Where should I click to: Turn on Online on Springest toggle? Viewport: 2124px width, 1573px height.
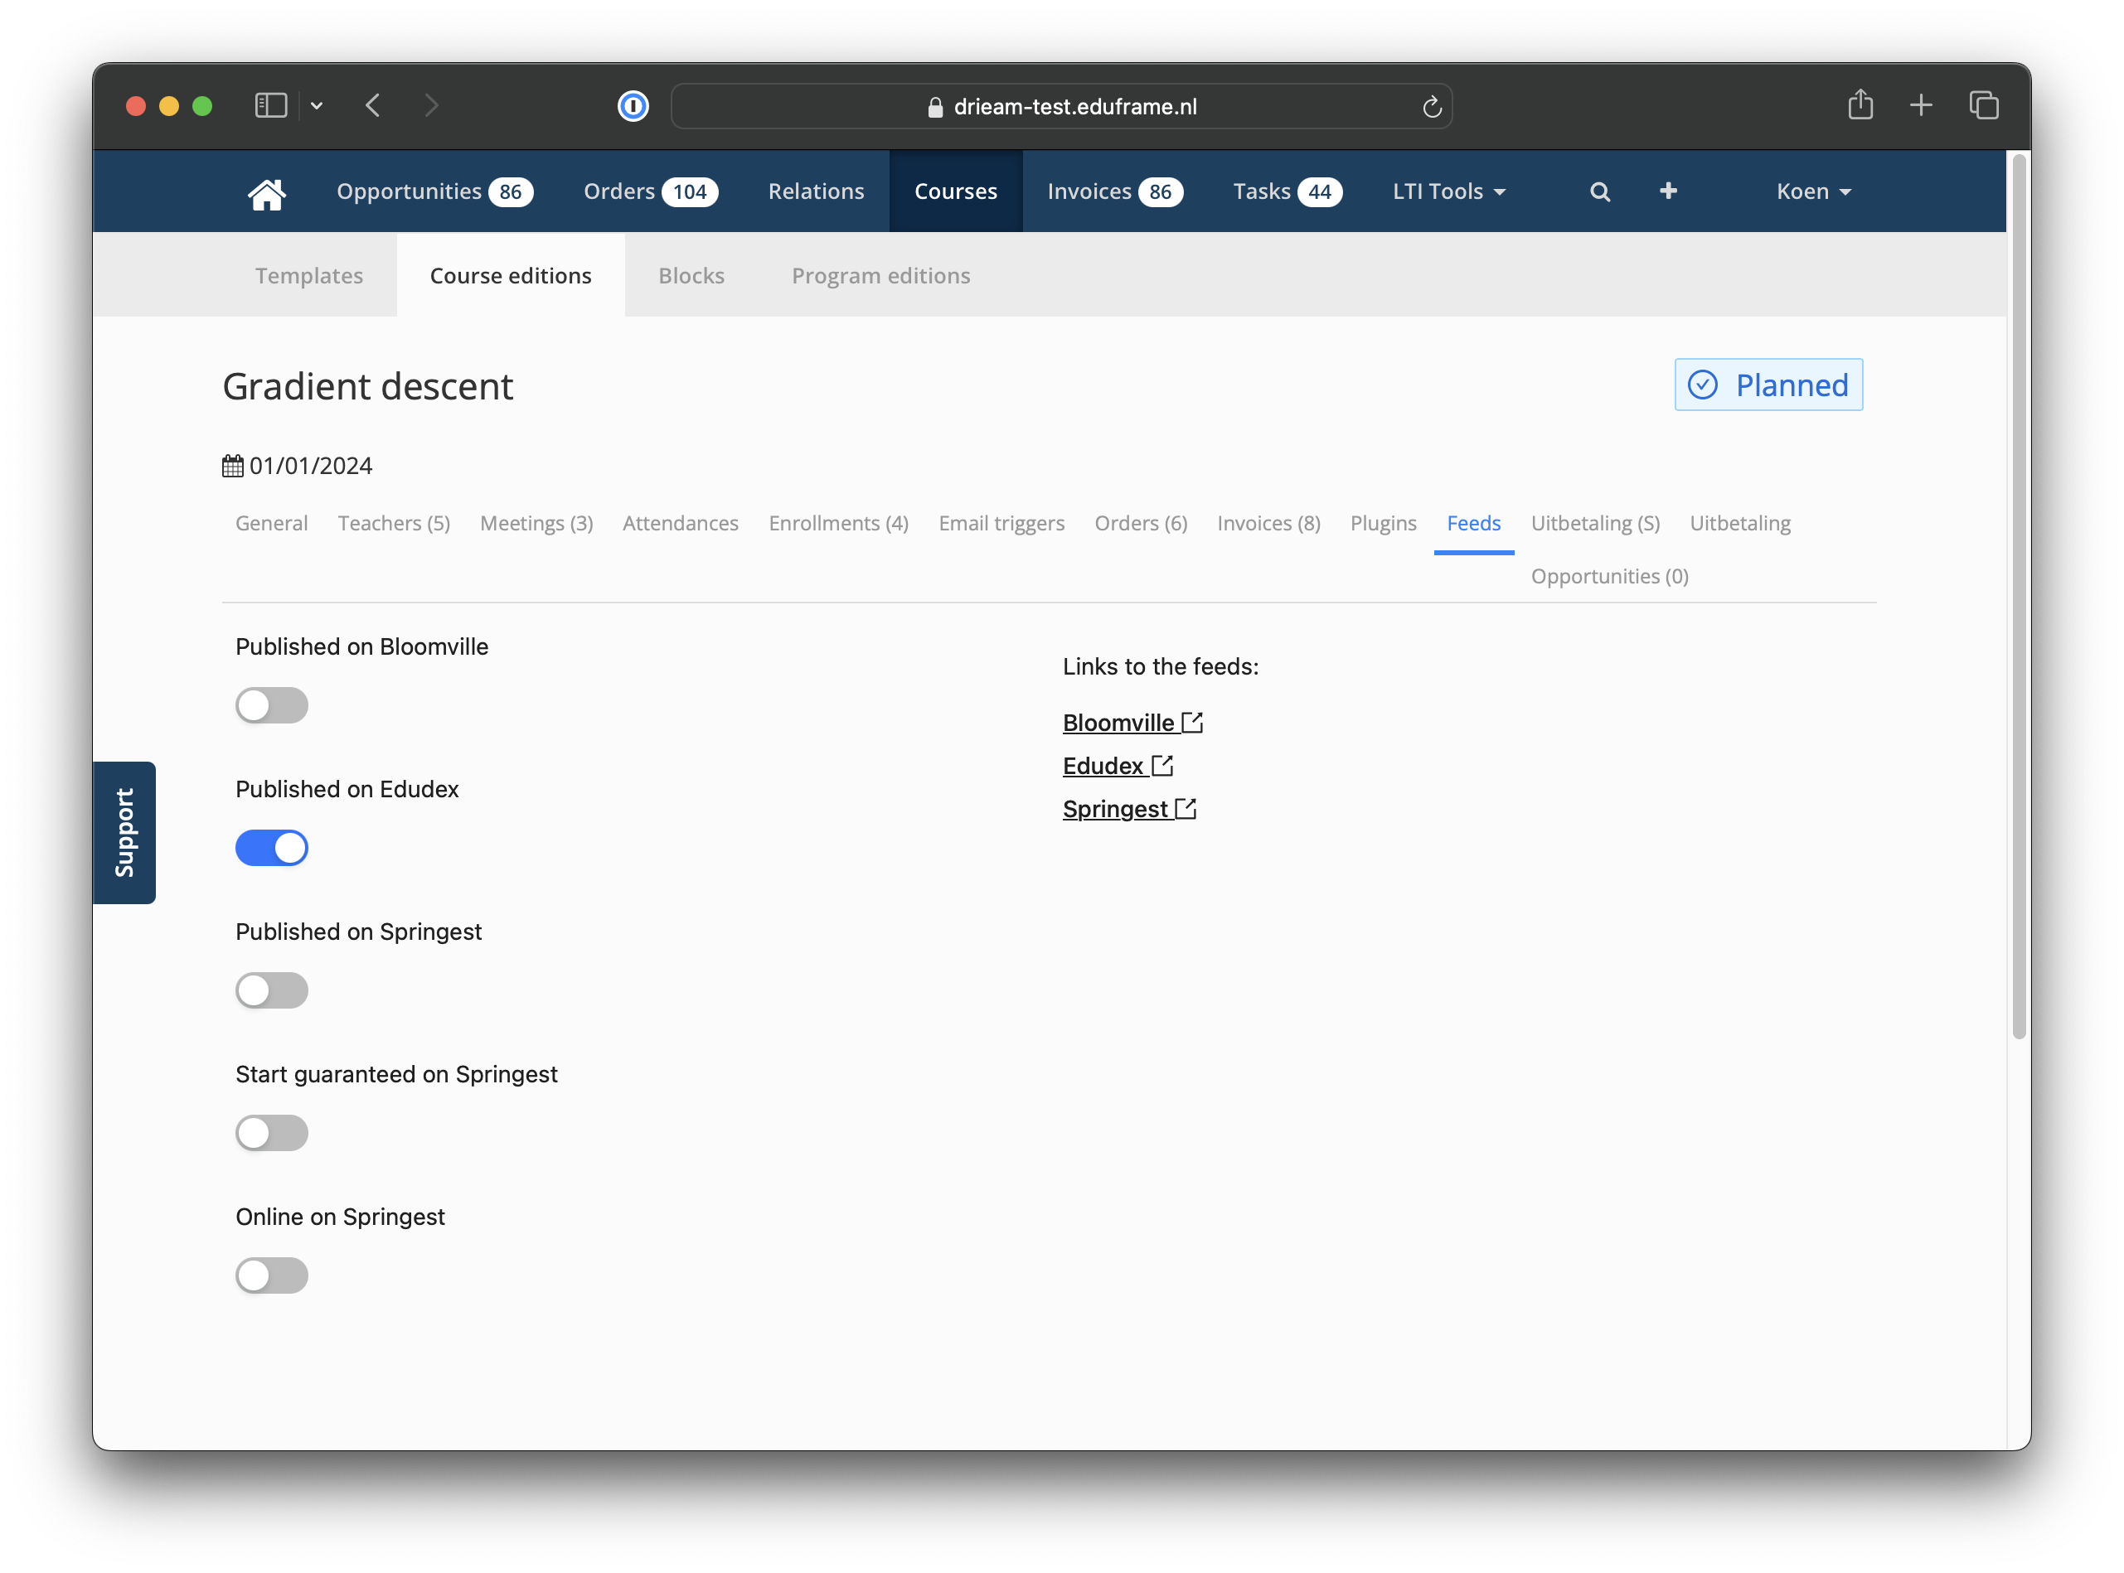click(271, 1276)
